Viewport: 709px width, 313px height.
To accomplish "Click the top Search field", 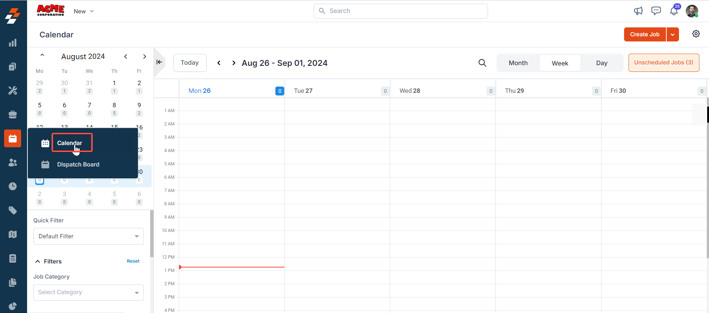I will pyautogui.click(x=400, y=11).
